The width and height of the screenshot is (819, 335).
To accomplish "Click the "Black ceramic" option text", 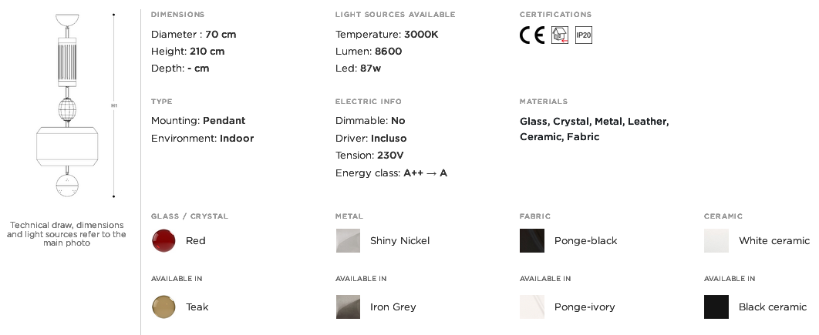I will coord(773,307).
